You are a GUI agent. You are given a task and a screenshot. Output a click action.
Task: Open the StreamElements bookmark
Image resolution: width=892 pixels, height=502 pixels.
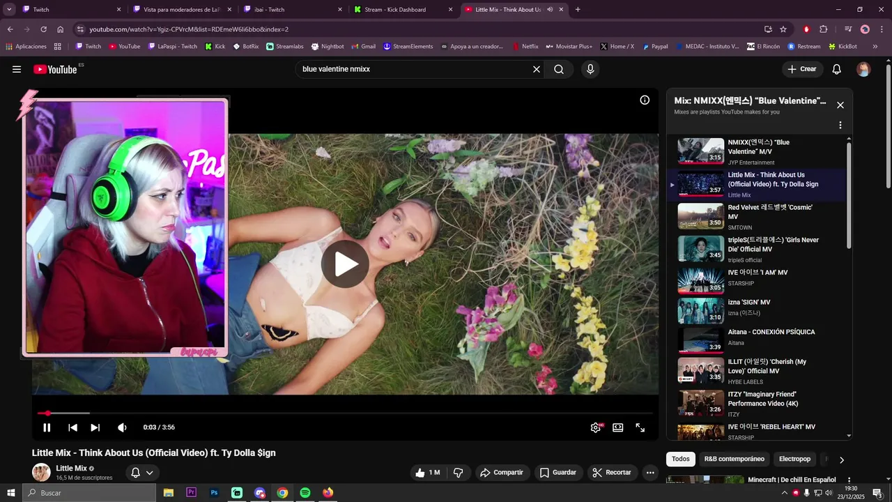pyautogui.click(x=408, y=47)
